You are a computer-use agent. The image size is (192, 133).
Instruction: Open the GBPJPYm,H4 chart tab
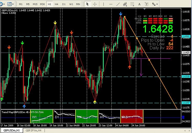coord(33,131)
